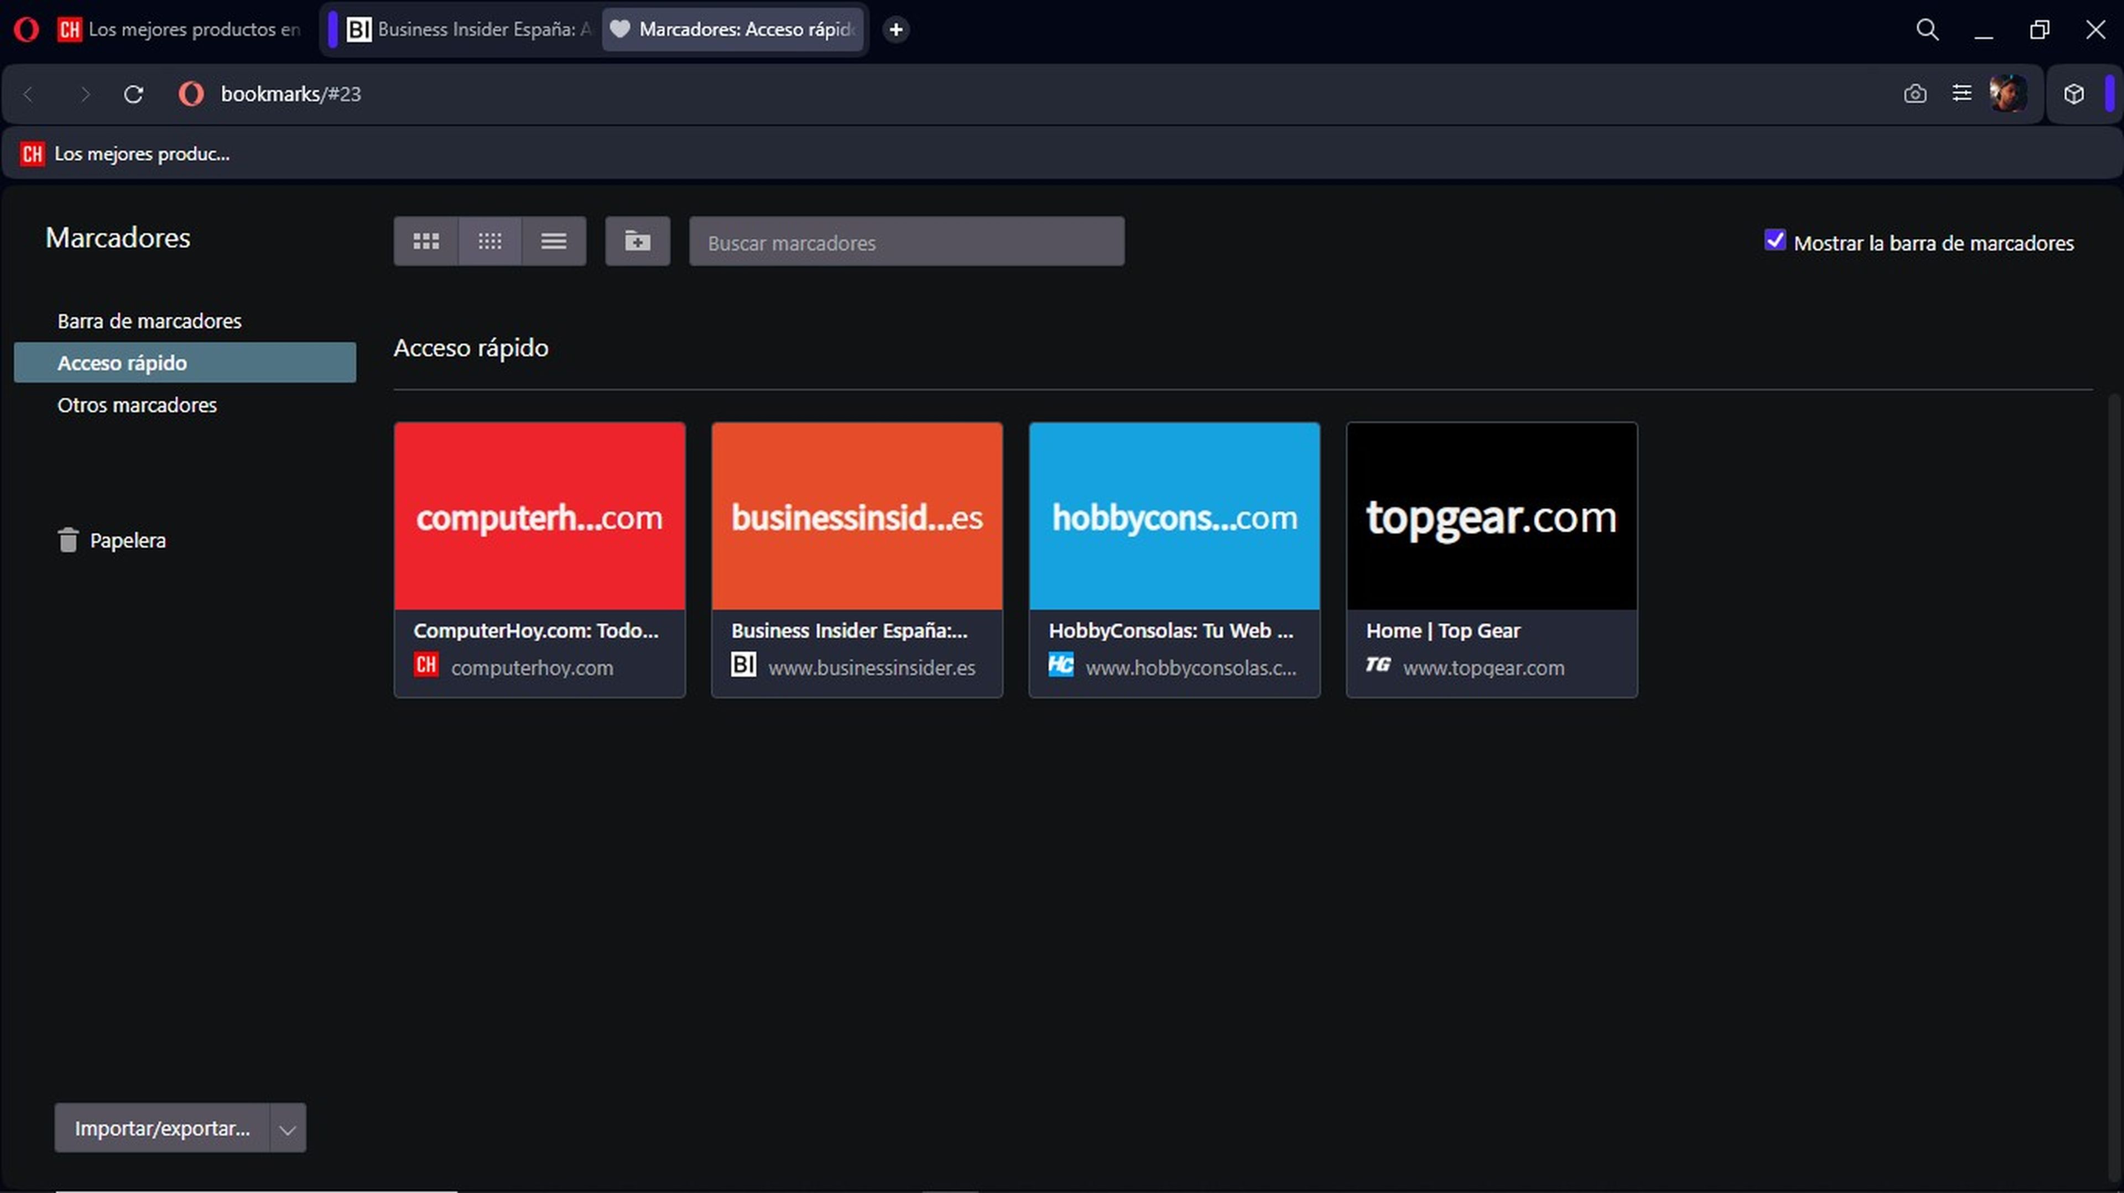Open the hobbyconsolas.com blue thumbnail
Image resolution: width=2124 pixels, height=1193 pixels.
pos(1174,516)
